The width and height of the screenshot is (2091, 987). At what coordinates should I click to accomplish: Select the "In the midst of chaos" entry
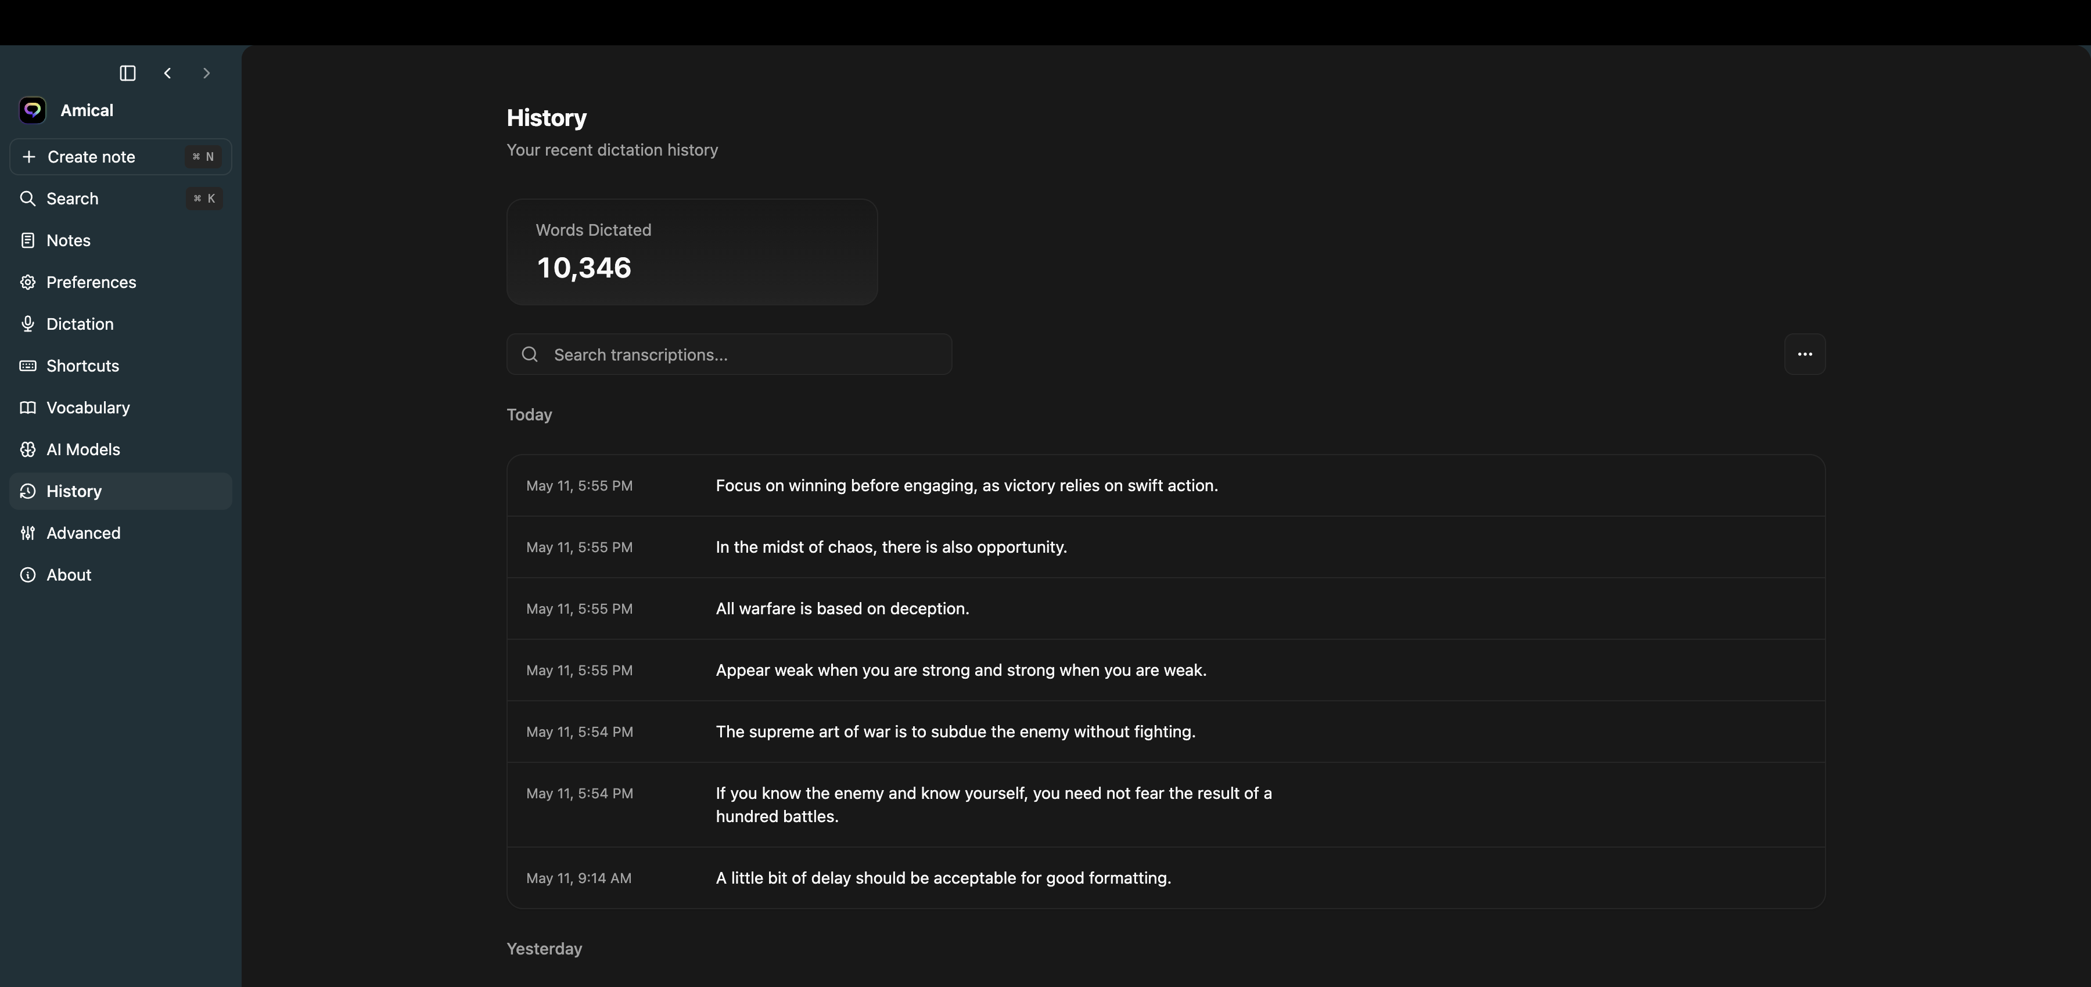click(x=1166, y=547)
